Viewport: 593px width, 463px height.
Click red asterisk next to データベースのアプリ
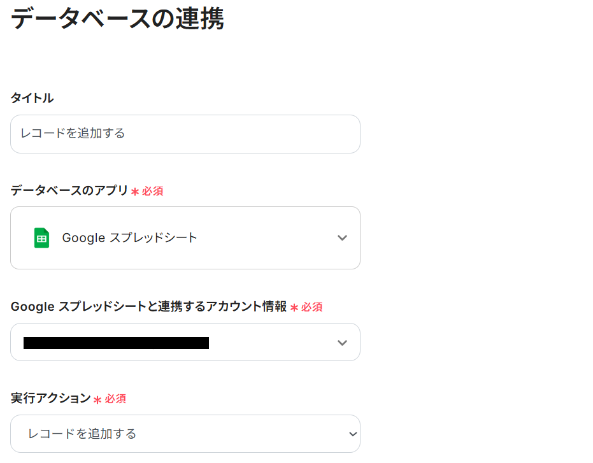[x=135, y=192]
